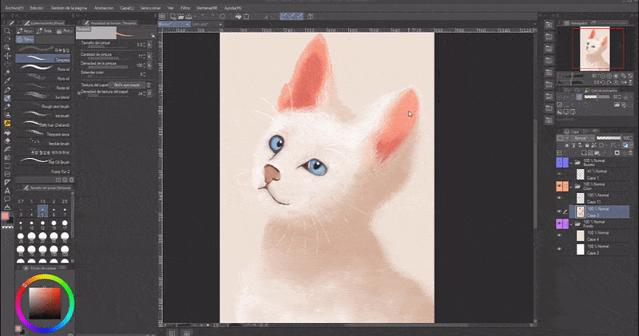Delete sub tool with trash icon
The height and width of the screenshot is (336, 639).
[x=72, y=180]
